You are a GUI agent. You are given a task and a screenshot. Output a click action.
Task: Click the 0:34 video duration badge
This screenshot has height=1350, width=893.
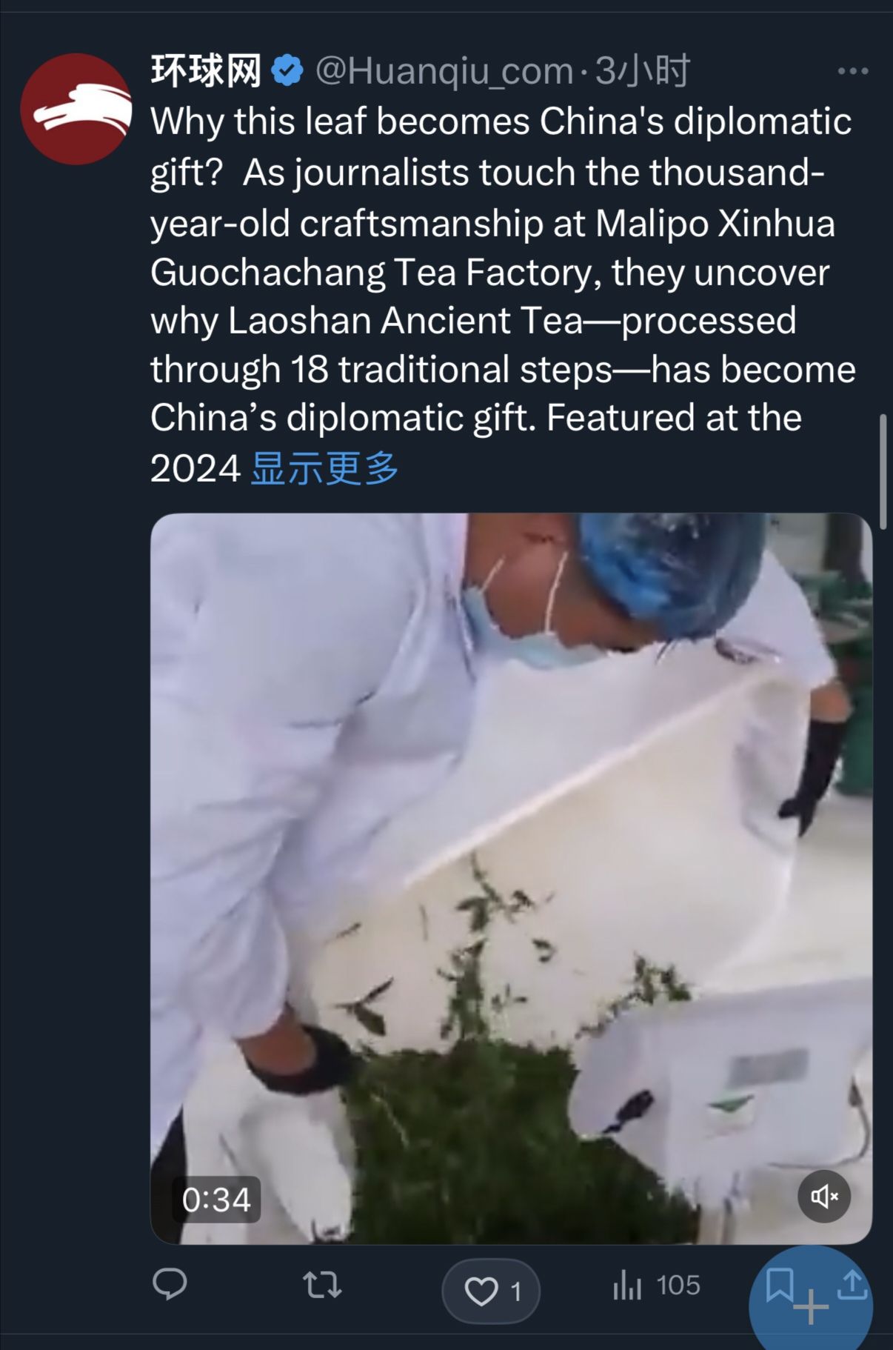click(216, 1200)
